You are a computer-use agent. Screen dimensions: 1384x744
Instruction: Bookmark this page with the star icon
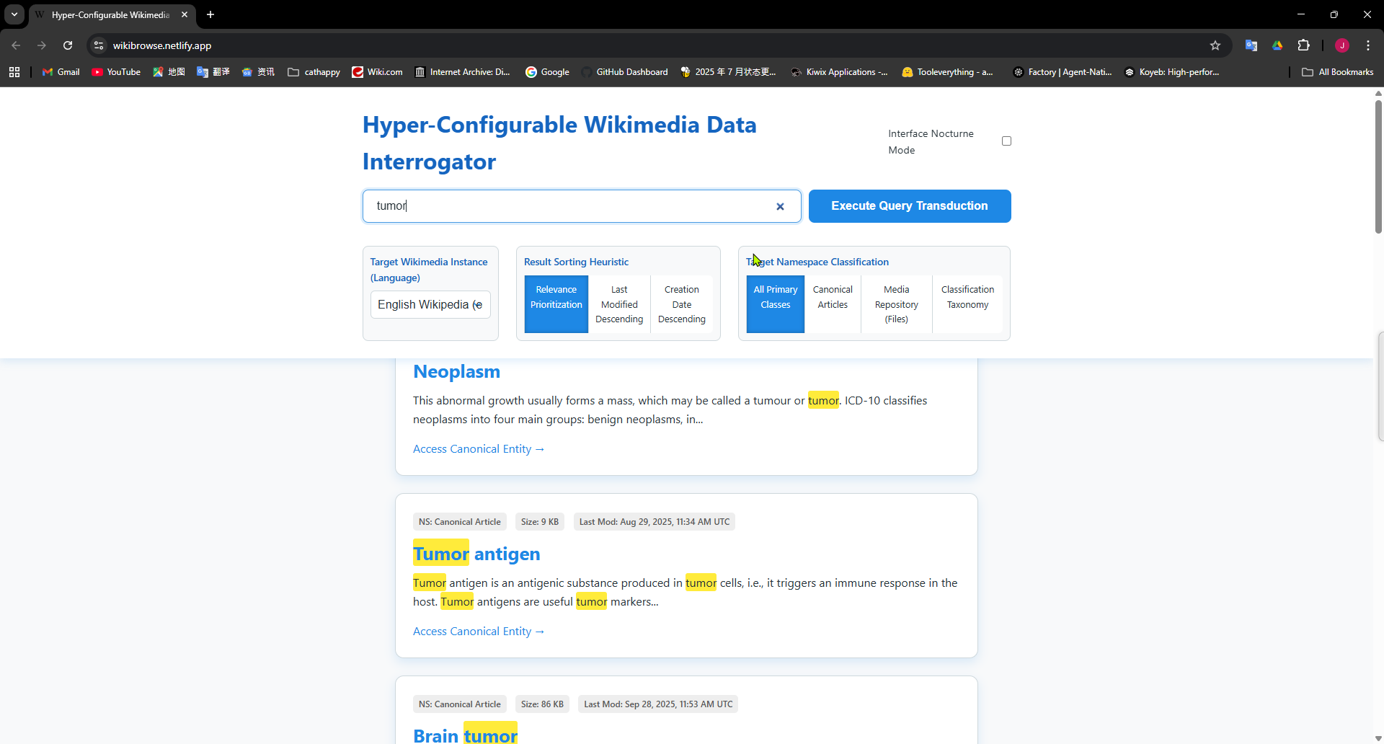[1215, 45]
